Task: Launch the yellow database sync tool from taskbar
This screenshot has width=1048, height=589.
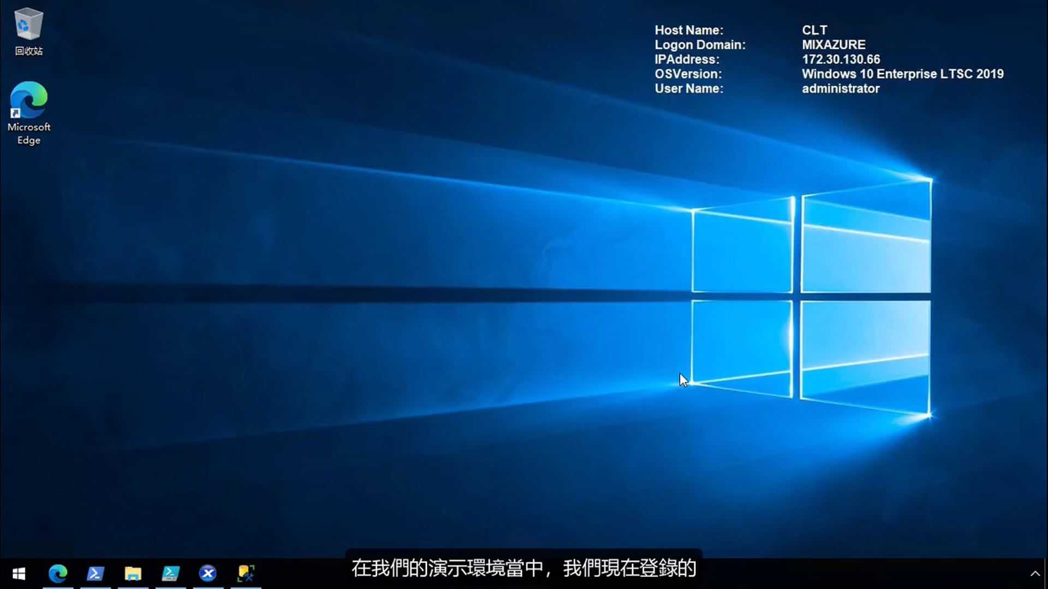Action: tap(246, 573)
